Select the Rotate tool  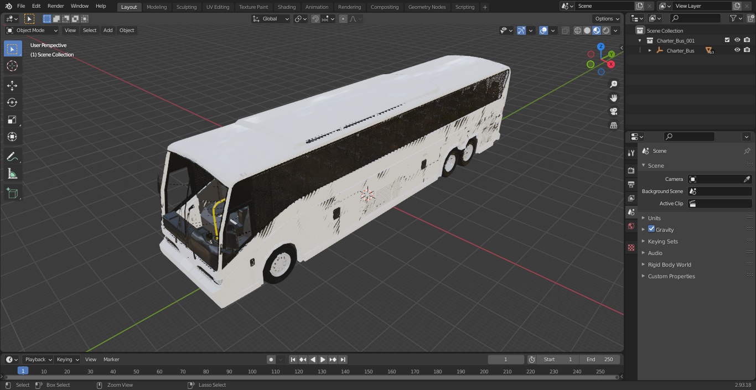(12, 102)
